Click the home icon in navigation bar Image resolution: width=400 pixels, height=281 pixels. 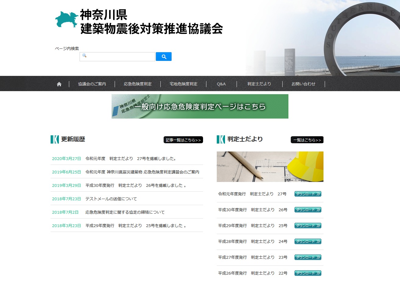(59, 84)
